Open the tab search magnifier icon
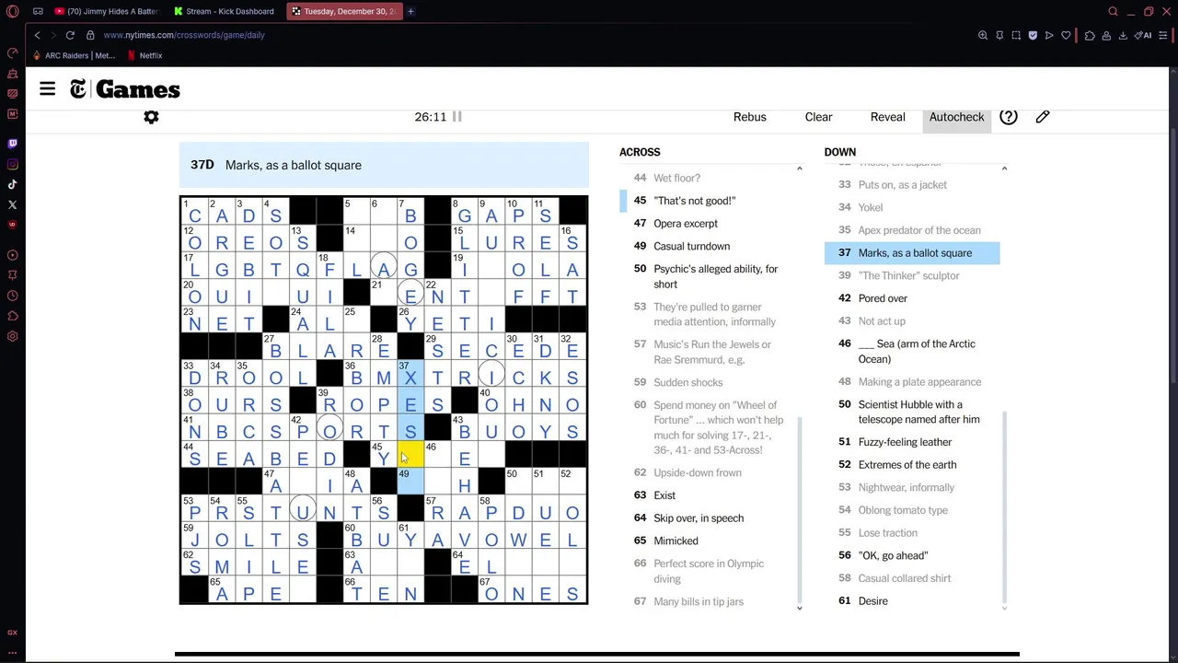The image size is (1178, 663). pyautogui.click(x=1113, y=11)
